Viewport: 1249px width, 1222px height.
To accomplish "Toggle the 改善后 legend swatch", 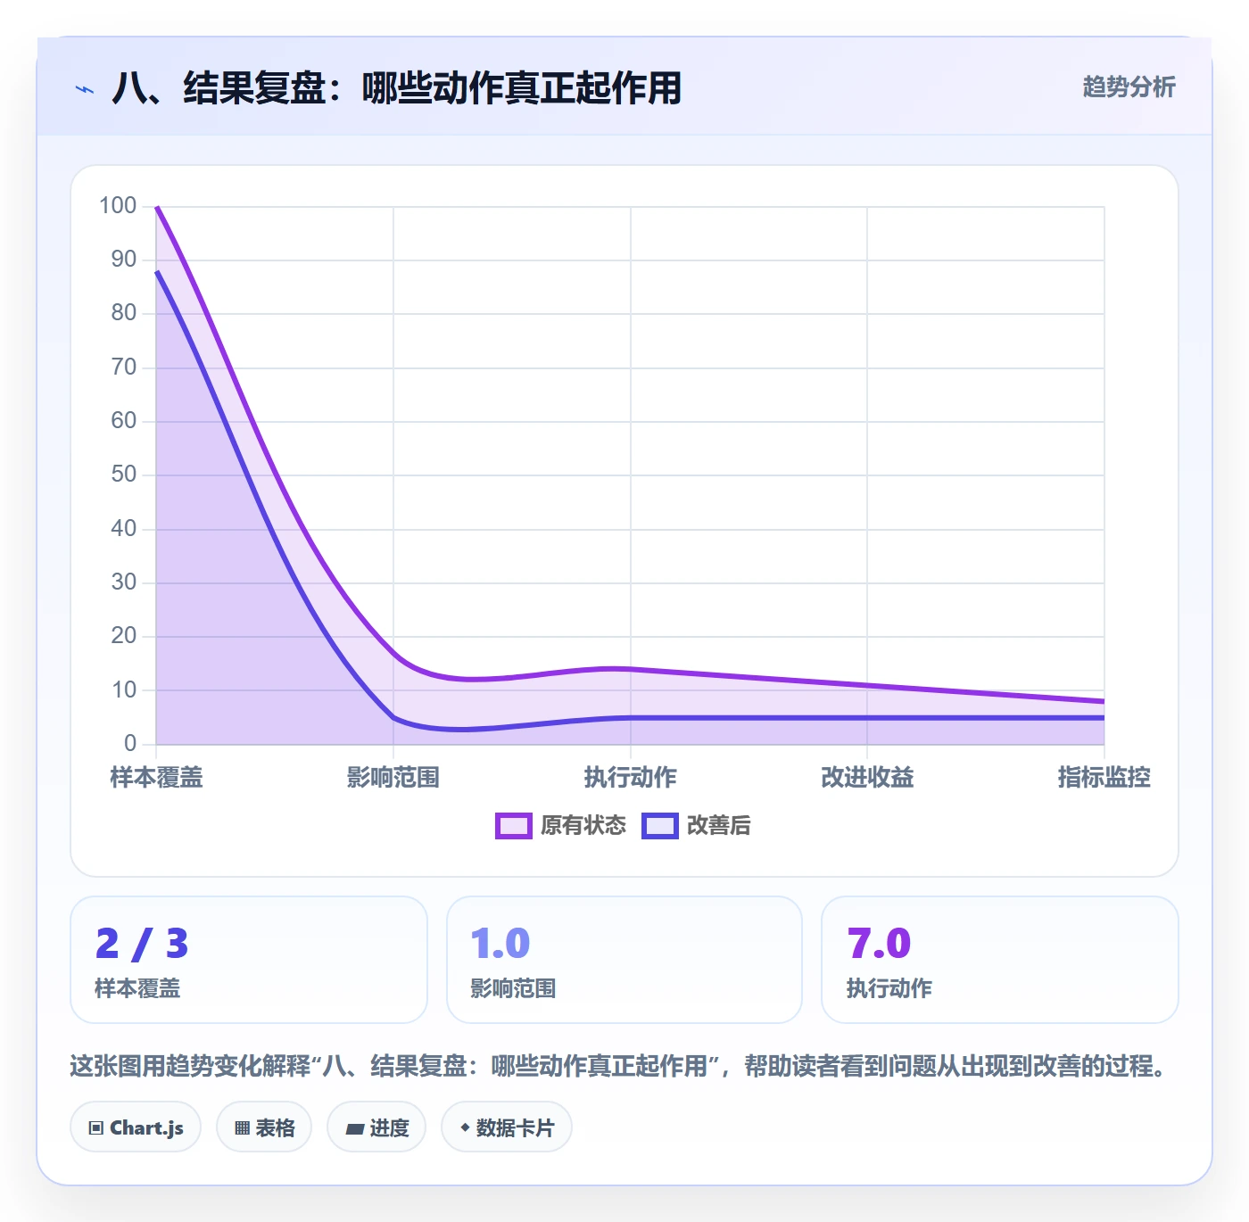I will pyautogui.click(x=660, y=826).
